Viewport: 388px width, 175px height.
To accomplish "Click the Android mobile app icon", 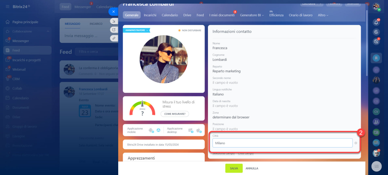I will point(151,130).
